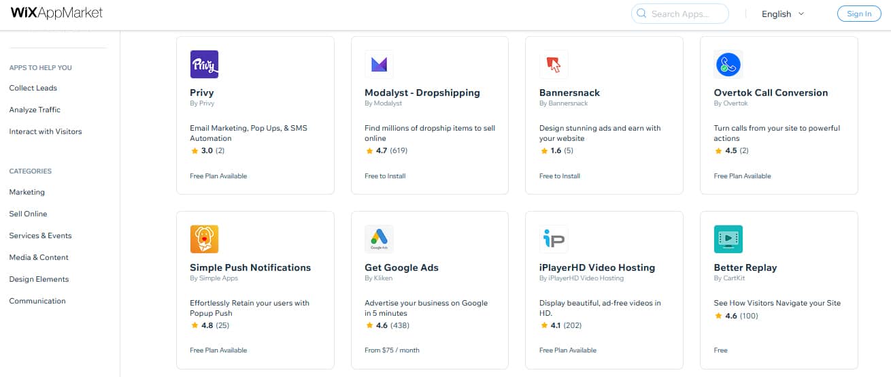Open the Overtok Call Conversion title
The width and height of the screenshot is (891, 377).
pos(771,93)
